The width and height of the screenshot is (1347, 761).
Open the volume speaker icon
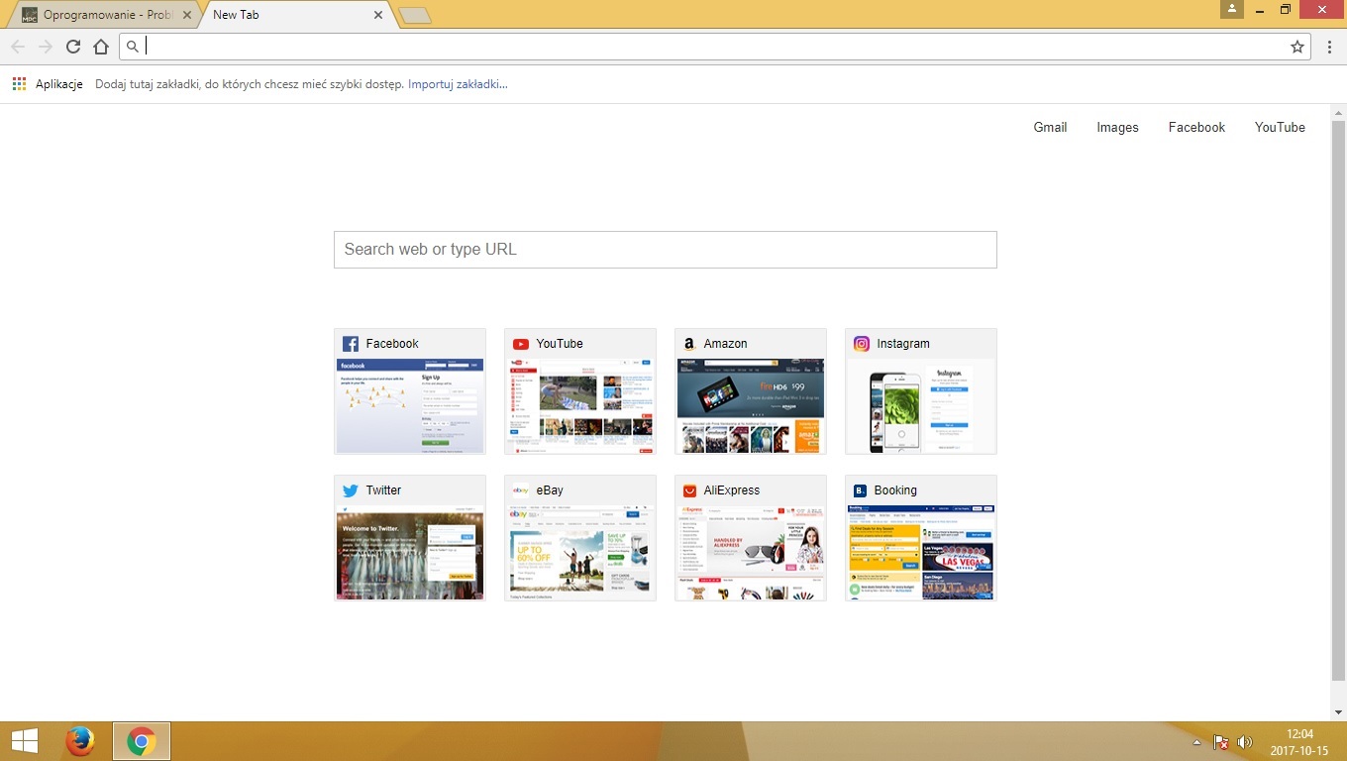pos(1245,742)
